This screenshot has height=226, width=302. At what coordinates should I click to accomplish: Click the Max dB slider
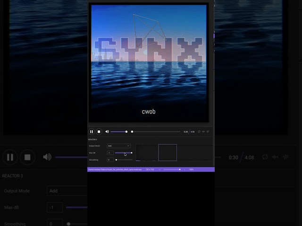[x=124, y=153]
